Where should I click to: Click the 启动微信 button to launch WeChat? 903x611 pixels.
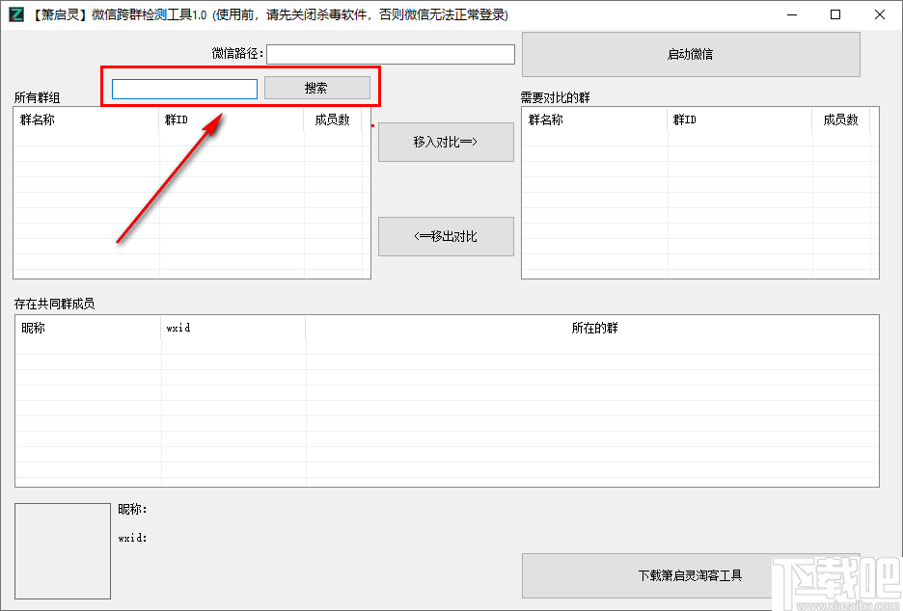pyautogui.click(x=691, y=54)
